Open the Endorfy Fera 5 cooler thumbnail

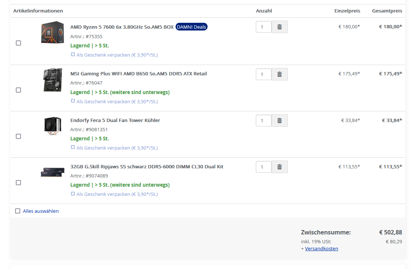[53, 126]
